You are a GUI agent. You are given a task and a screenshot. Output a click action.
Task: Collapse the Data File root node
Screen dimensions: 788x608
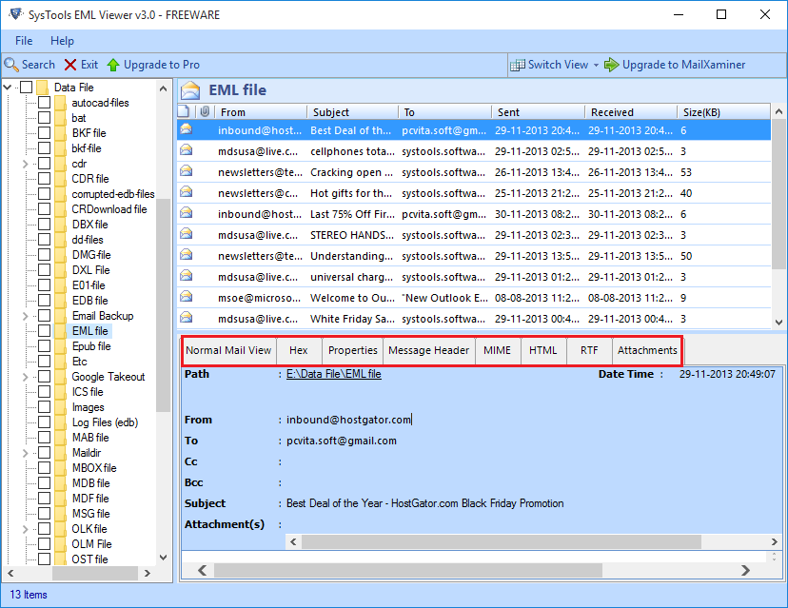coord(7,88)
